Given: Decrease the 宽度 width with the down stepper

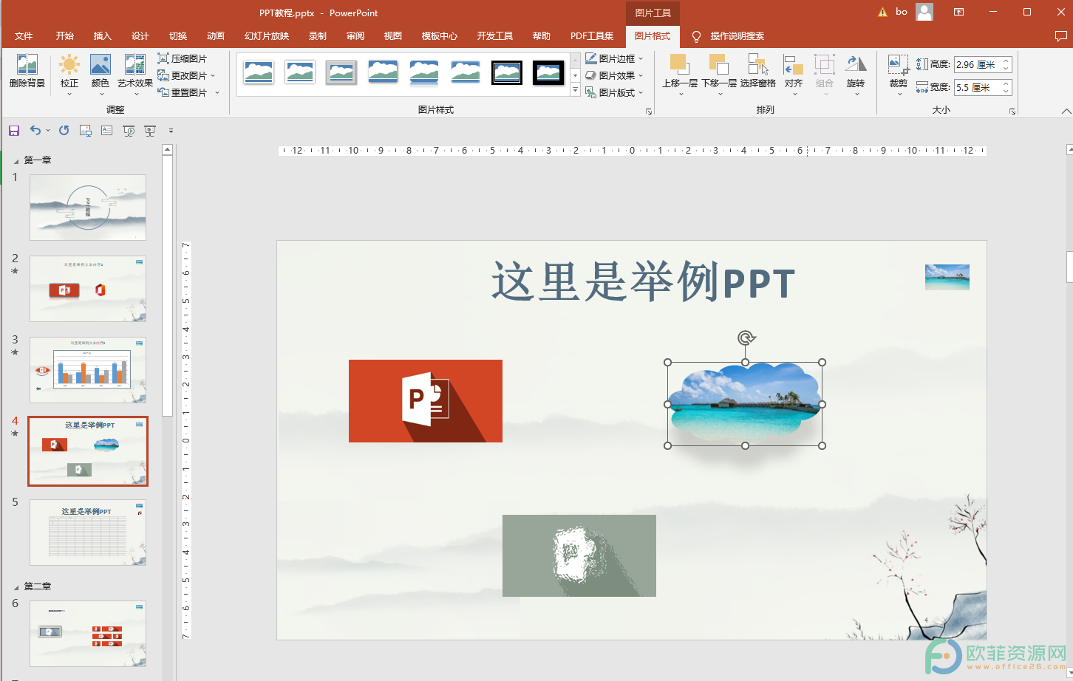Looking at the screenshot, I should (x=1006, y=91).
